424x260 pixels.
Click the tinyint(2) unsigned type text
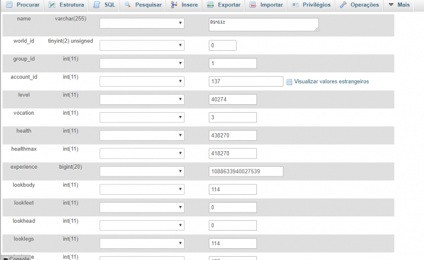click(70, 41)
